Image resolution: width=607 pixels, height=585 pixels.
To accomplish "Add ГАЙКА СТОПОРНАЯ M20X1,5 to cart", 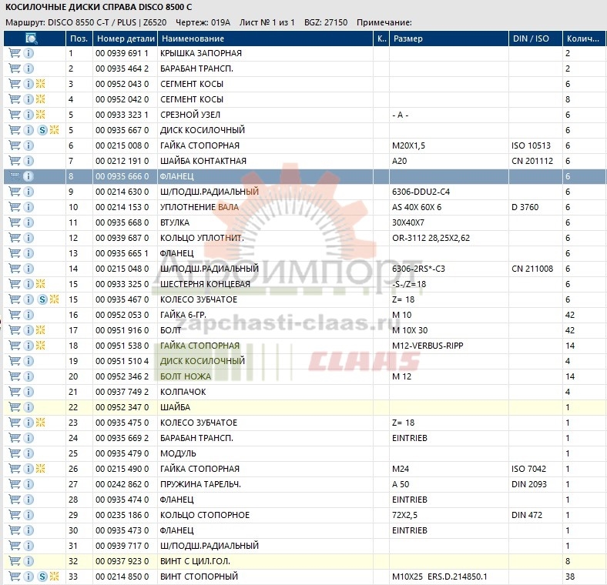I will [15, 145].
